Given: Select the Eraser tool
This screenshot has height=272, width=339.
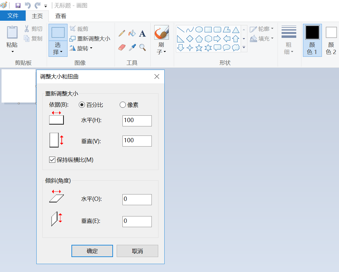Looking at the screenshot, I should click(x=122, y=47).
